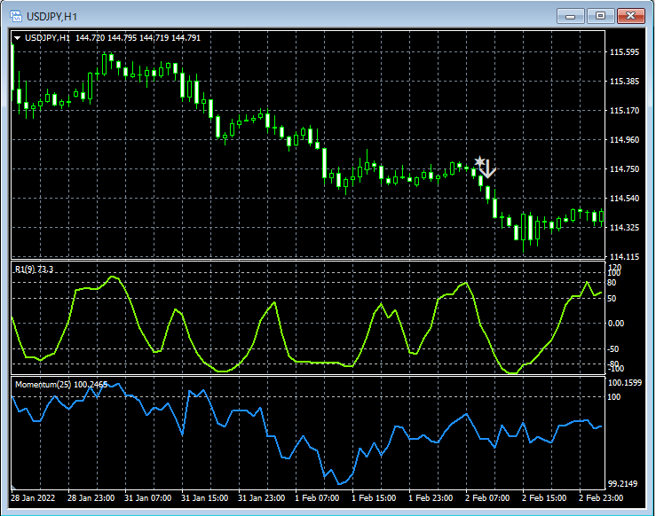Select the white down arrow signal
The height and width of the screenshot is (516, 656).
point(488,170)
